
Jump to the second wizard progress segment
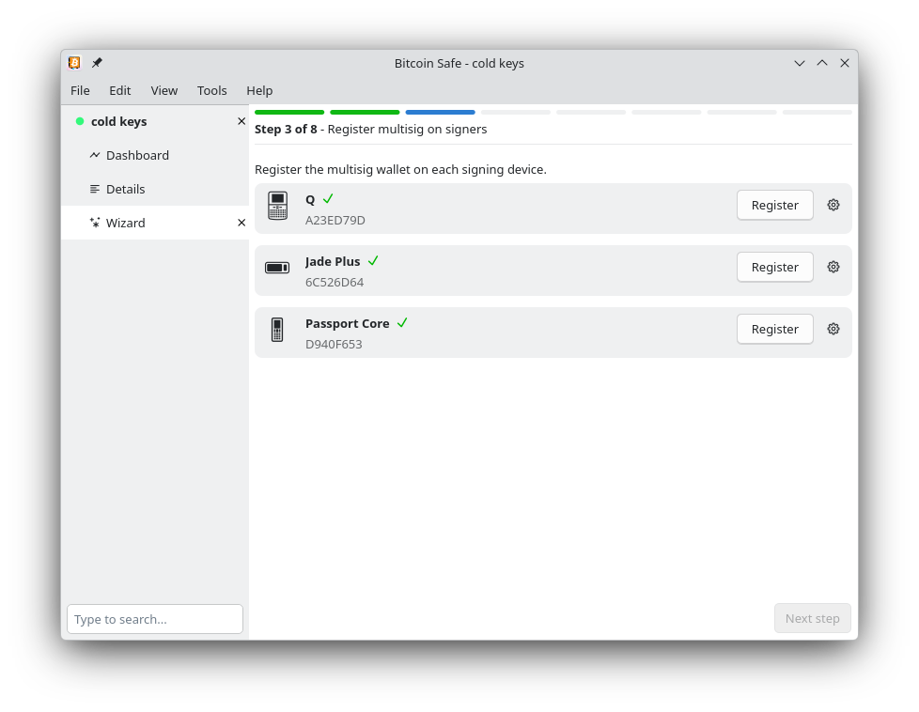365,112
